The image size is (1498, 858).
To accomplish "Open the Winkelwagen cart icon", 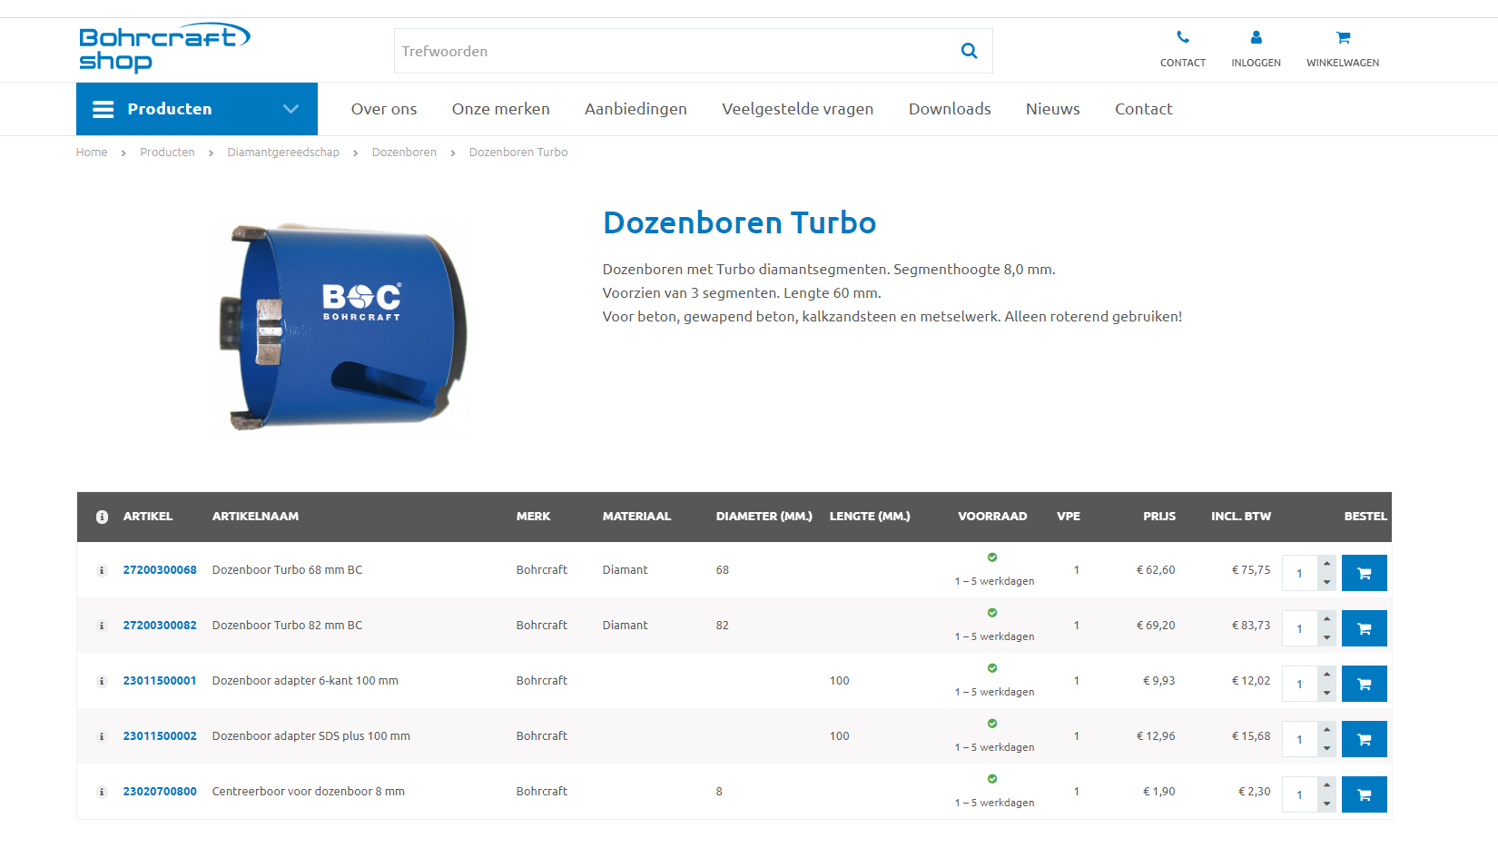I will (x=1342, y=37).
